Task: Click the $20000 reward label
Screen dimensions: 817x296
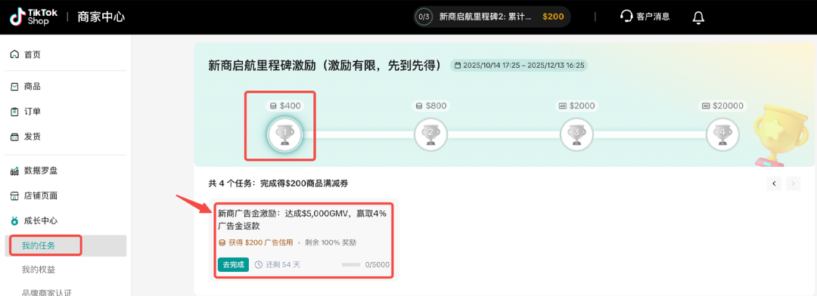Action: tap(722, 106)
